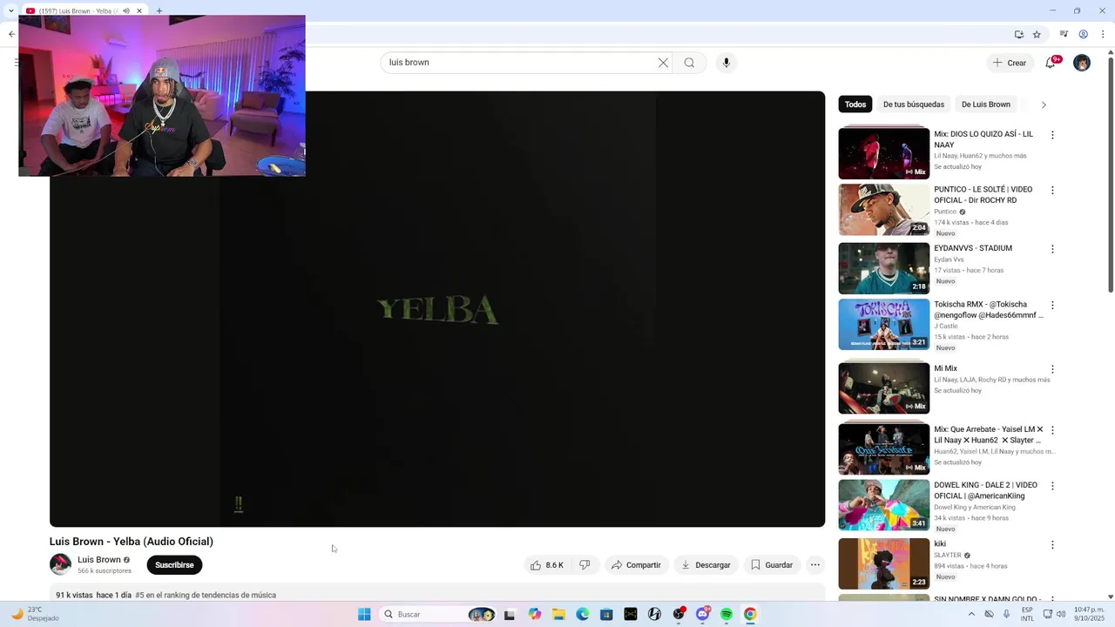Open options for 'Mix: DIOS LO QUIZO ASÍ'
This screenshot has height=627, width=1115.
(1052, 135)
